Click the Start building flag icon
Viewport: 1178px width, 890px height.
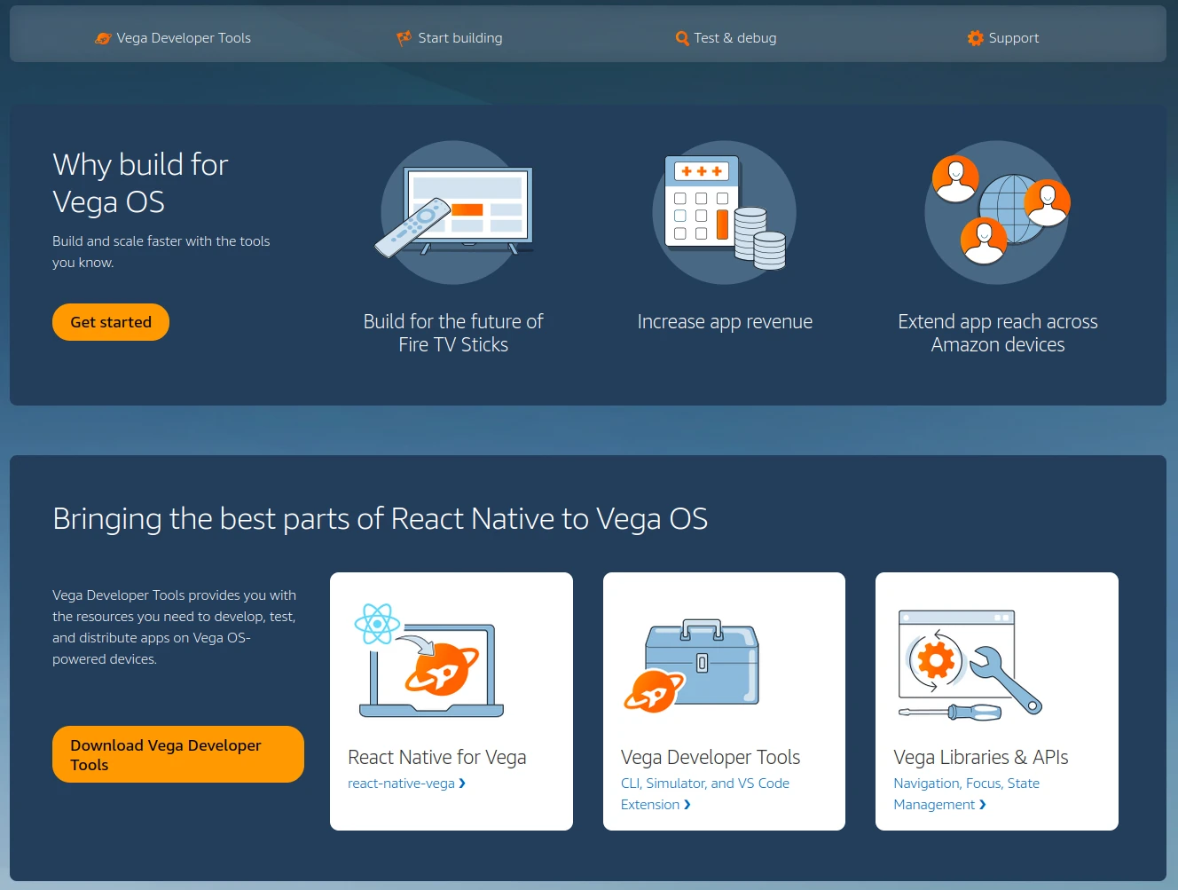(404, 38)
